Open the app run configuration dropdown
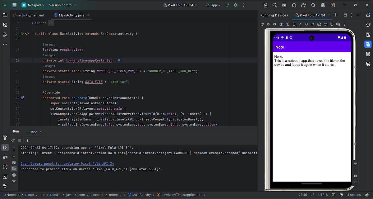The height and width of the screenshot is (199, 373). pos(213,5)
